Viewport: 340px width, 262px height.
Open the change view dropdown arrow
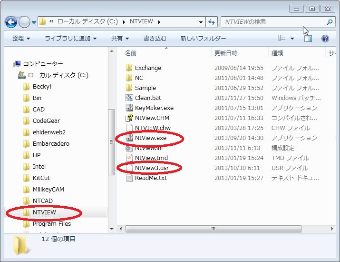coord(292,39)
